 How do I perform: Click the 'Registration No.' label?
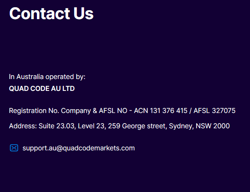(34, 111)
